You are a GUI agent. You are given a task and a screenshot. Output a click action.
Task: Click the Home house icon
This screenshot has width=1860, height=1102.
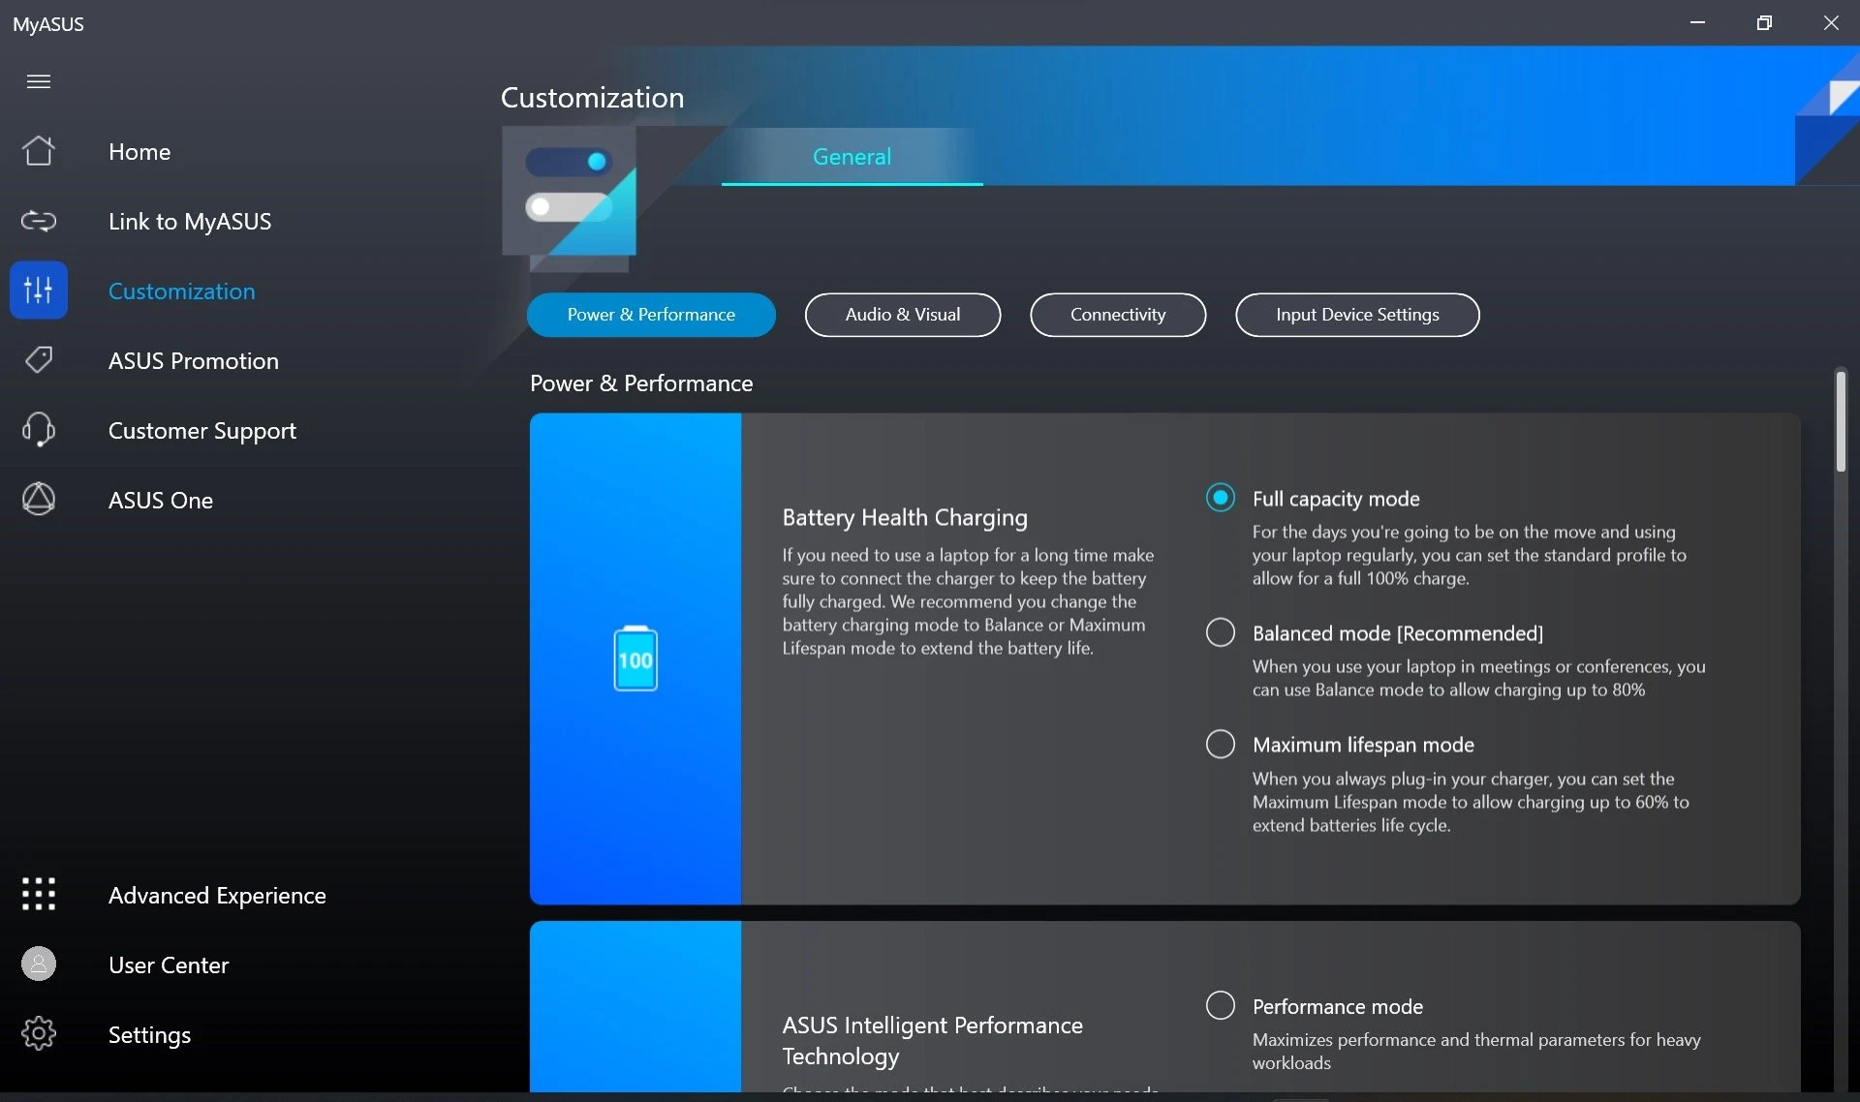39,151
